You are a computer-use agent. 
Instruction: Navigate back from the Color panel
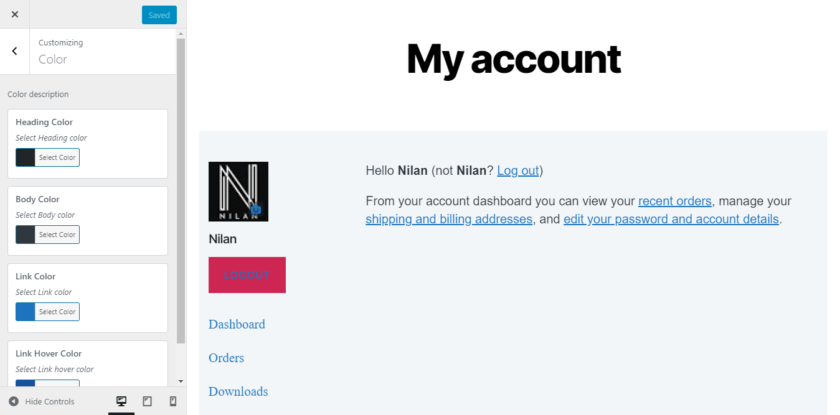[x=14, y=51]
